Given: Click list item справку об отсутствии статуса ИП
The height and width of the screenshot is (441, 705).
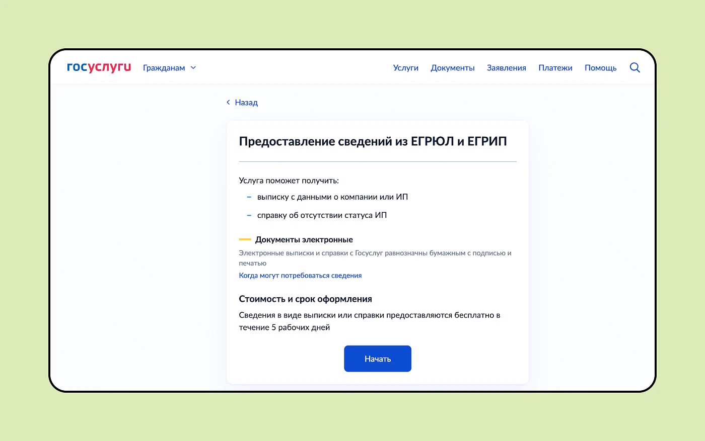Looking at the screenshot, I should pos(322,215).
